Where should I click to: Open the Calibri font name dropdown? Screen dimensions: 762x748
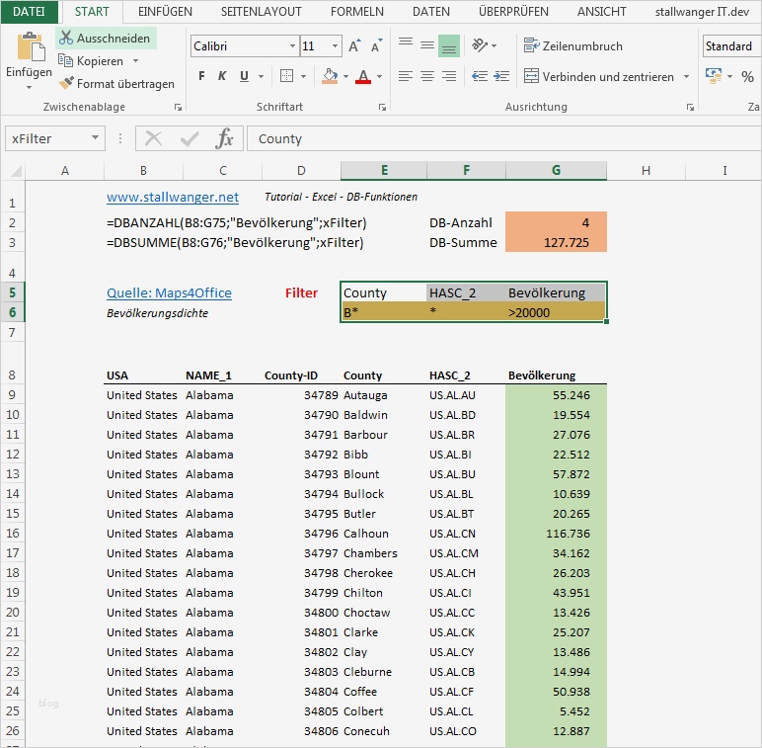point(292,45)
